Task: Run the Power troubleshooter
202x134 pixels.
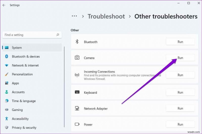Action: click(x=180, y=124)
